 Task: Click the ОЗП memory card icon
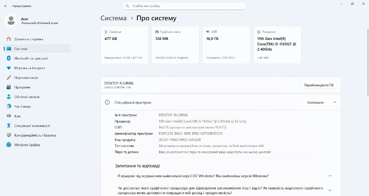(x=208, y=31)
